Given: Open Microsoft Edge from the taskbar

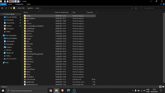Looking at the screenshot, I should [68, 91].
